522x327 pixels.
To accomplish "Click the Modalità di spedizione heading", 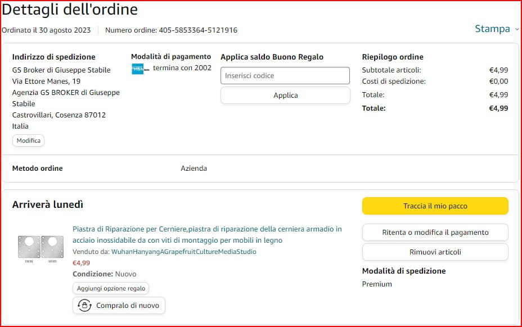I will click(404, 271).
